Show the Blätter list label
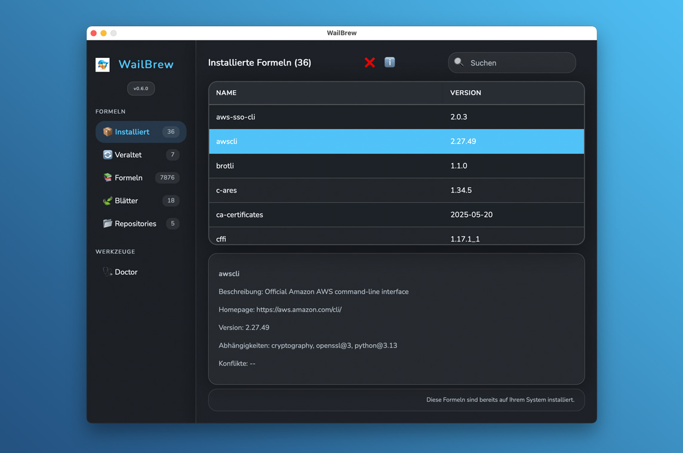 (127, 201)
